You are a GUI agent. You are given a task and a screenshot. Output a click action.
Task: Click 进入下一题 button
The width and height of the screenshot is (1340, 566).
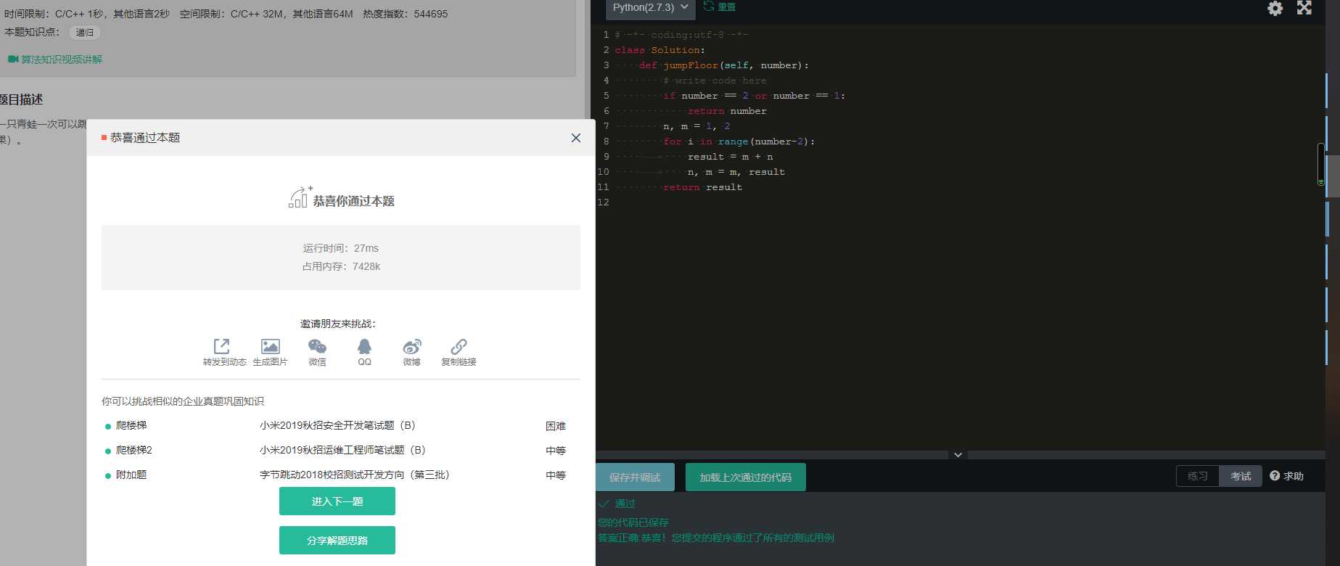tap(337, 501)
